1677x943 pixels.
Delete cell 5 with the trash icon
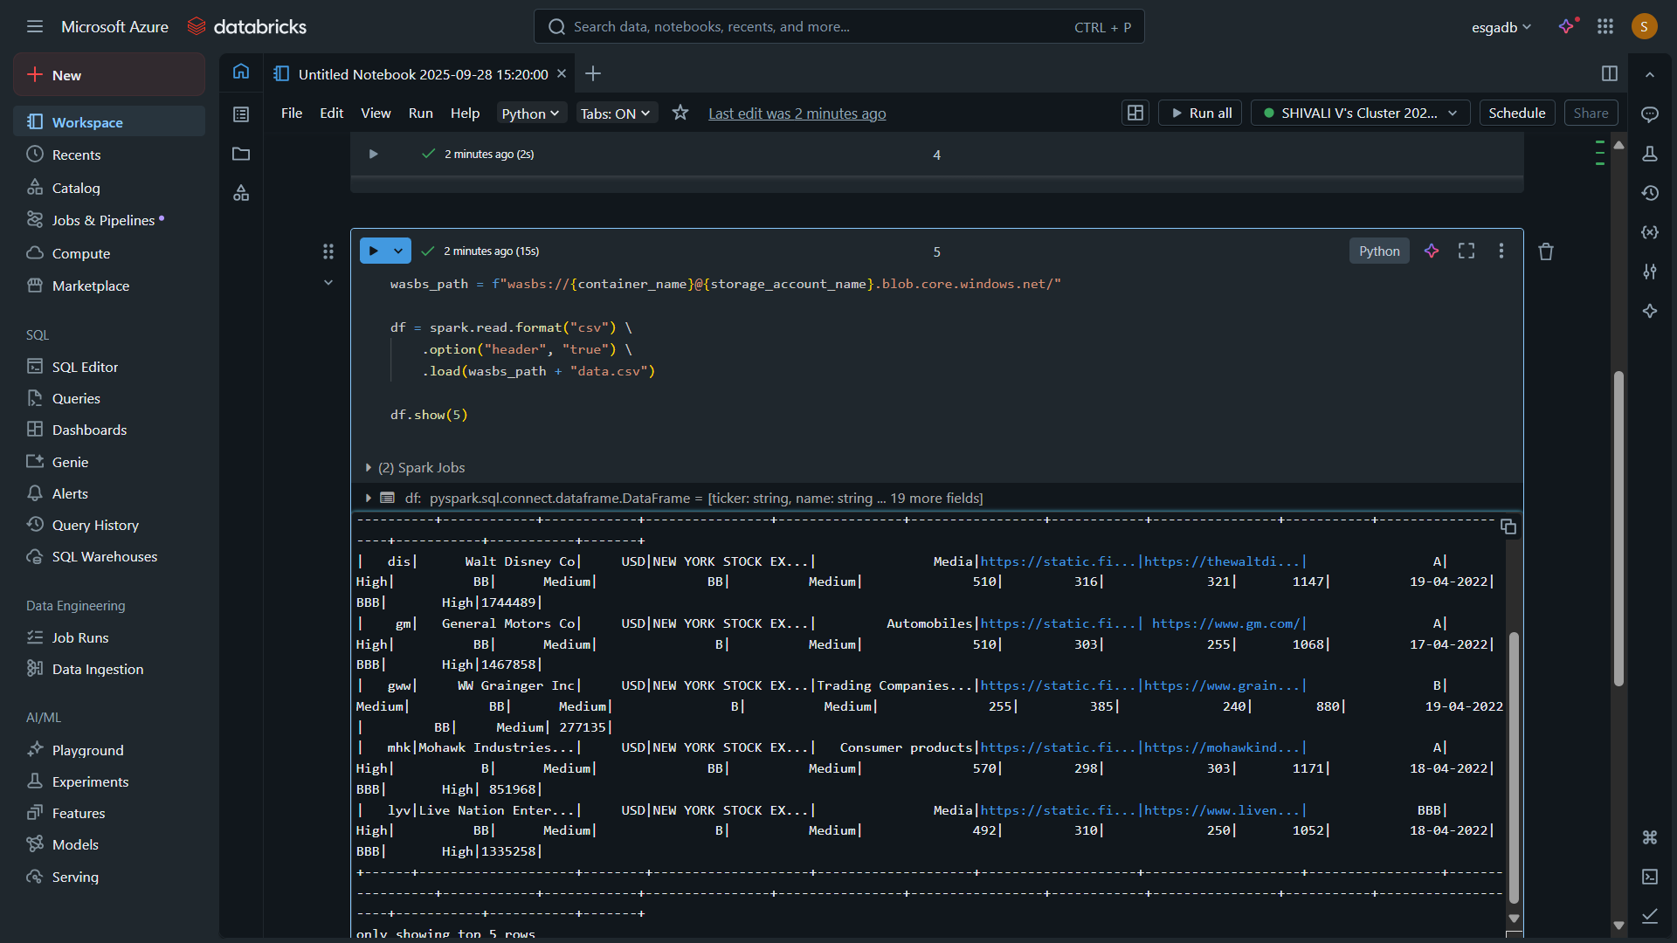tap(1546, 251)
